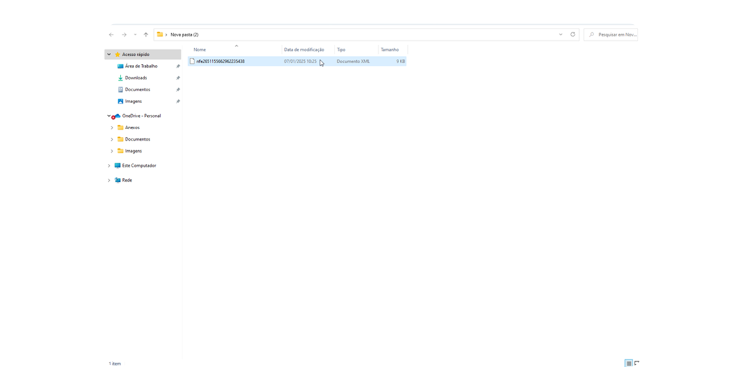The height and width of the screenshot is (391, 745).
Task: Go up one folder level
Action: click(146, 35)
